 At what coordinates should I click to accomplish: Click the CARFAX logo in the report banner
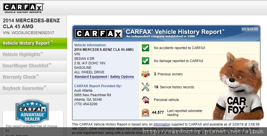pos(99,34)
